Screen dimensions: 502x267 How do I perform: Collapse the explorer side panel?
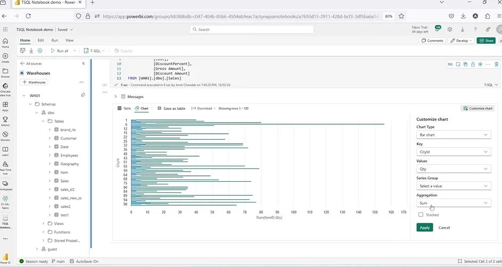(83, 63)
